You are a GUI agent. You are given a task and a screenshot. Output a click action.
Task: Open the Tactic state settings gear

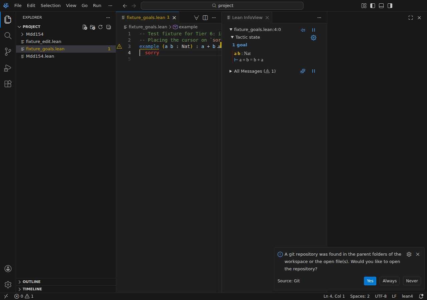click(313, 38)
